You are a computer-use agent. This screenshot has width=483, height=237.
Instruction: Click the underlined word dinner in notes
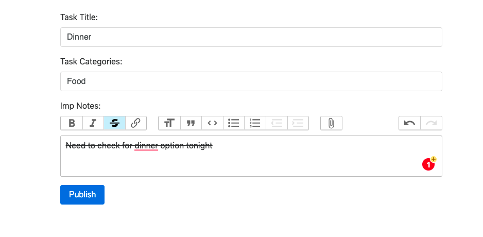(146, 145)
